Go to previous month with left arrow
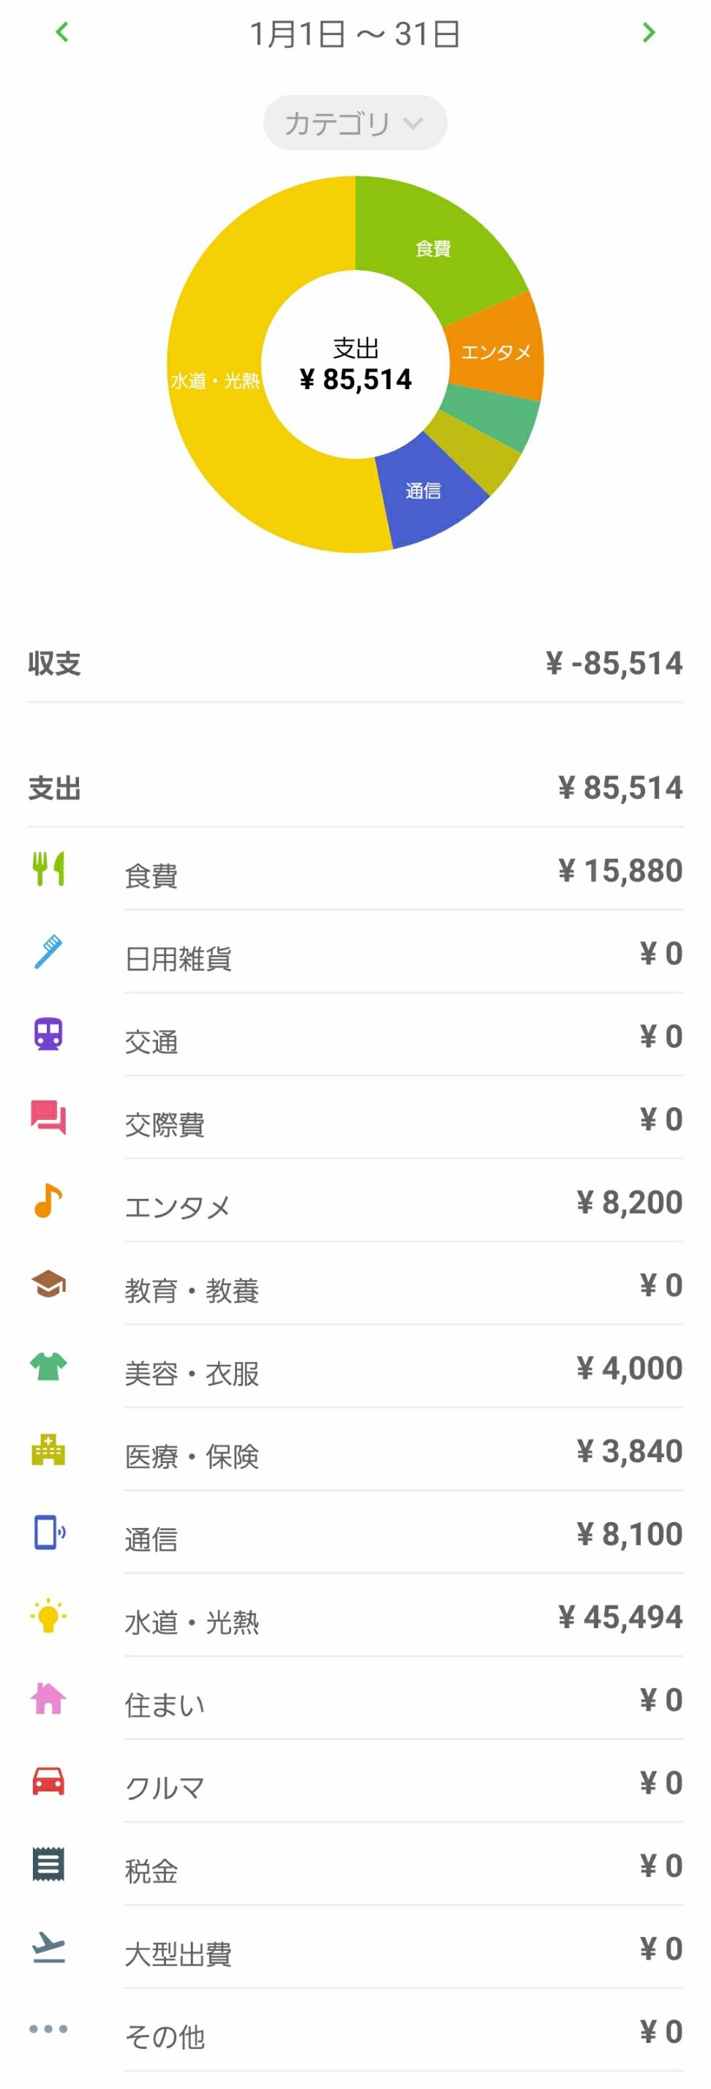The width and height of the screenshot is (711, 2089). pyautogui.click(x=61, y=32)
